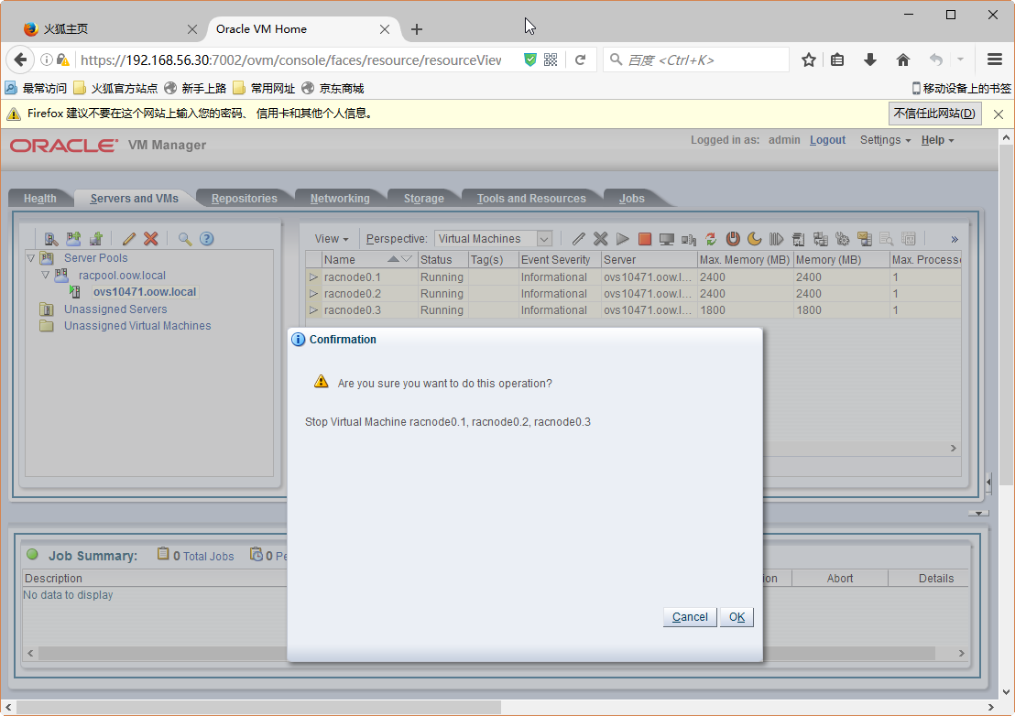The height and width of the screenshot is (716, 1015).
Task: Expand the racnode0.2 row details
Action: [314, 294]
